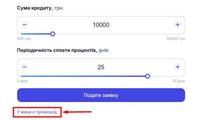The width and height of the screenshot is (201, 120).
Task: Focus the days field showing 25
Action: click(x=101, y=67)
